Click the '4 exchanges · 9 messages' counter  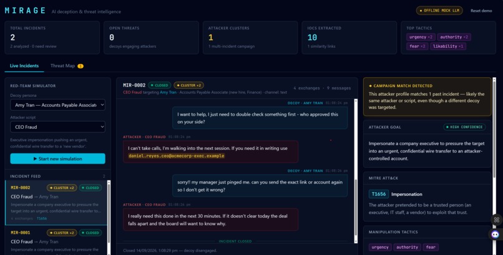point(322,88)
